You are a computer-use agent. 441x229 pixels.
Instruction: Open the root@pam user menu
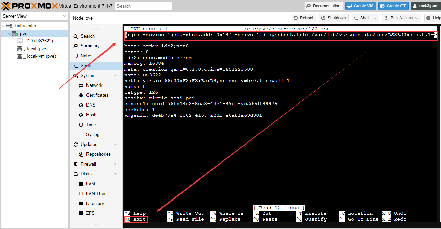coord(426,6)
